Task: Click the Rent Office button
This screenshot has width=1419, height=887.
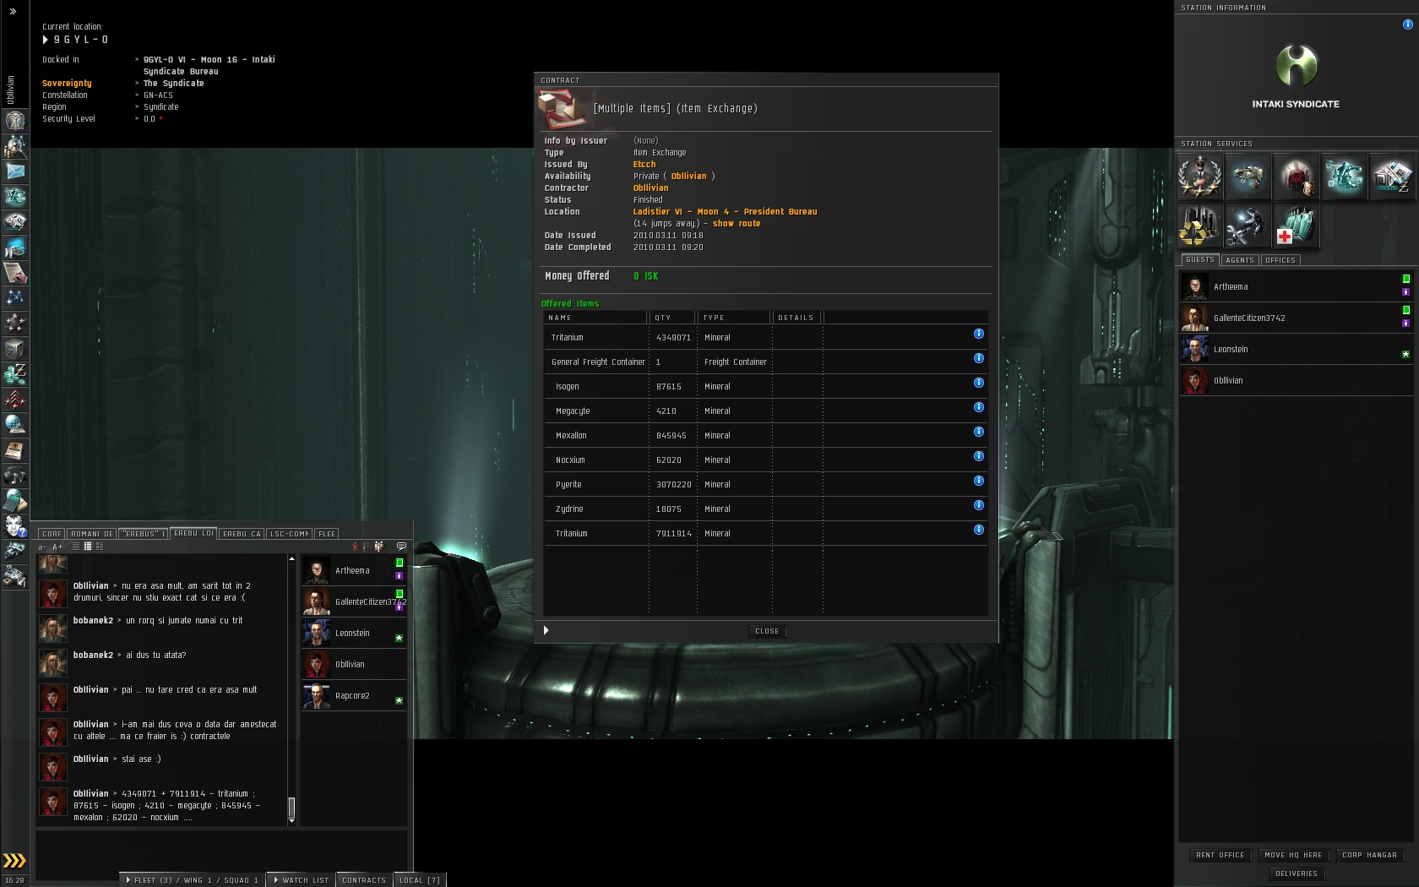Action: [1220, 855]
